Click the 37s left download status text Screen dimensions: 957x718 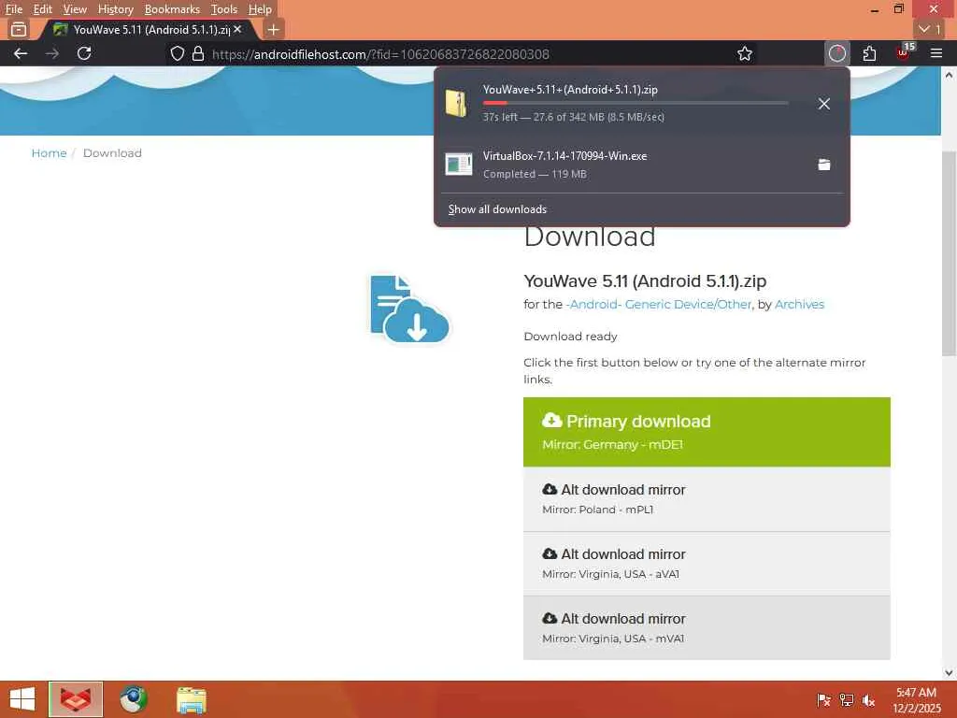[x=573, y=117]
